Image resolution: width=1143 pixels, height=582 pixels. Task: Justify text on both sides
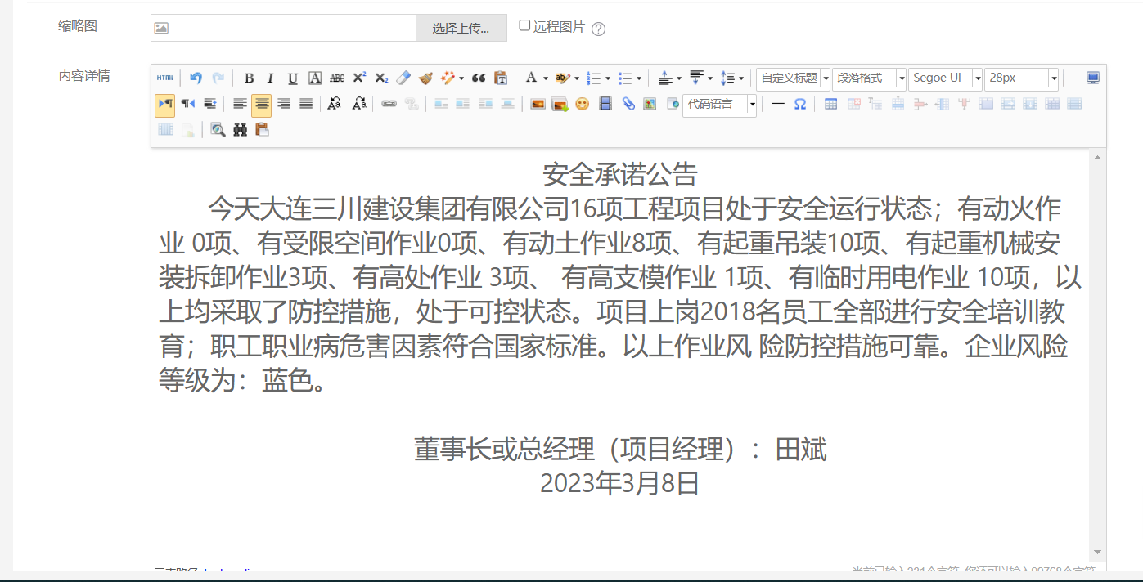coord(306,104)
